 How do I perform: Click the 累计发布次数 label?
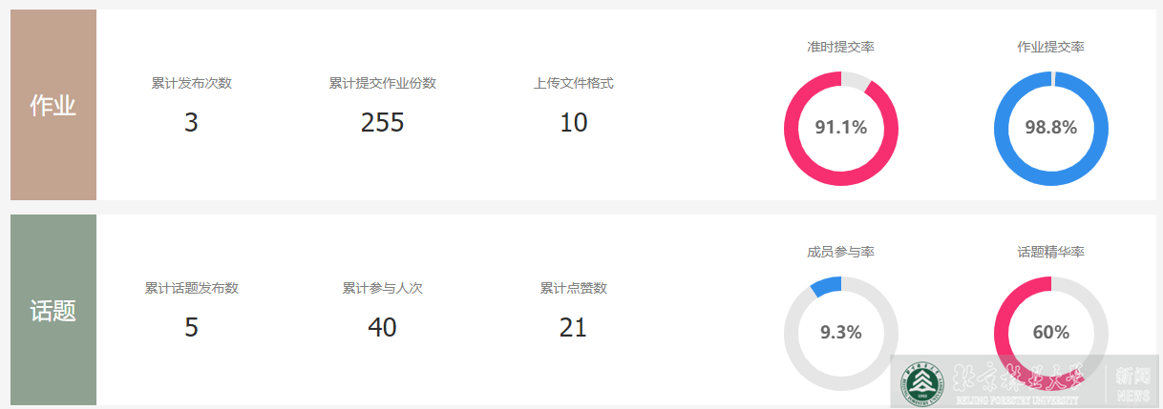(x=191, y=83)
